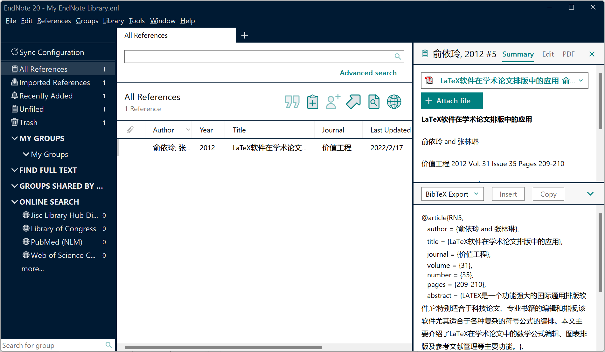This screenshot has height=352, width=605.
Task: Open the Tools menu
Action: (137, 21)
